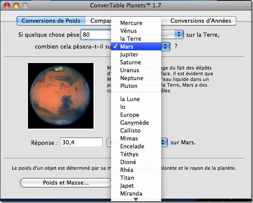This screenshot has height=203, width=253.
Task: Open the planet selector dropdown arrows
Action: click(166, 46)
